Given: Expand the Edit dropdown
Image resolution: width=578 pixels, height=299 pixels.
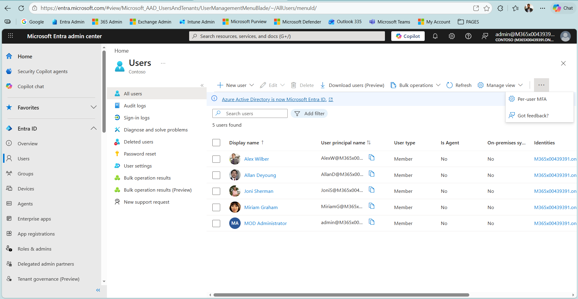Looking at the screenshot, I should (x=282, y=85).
